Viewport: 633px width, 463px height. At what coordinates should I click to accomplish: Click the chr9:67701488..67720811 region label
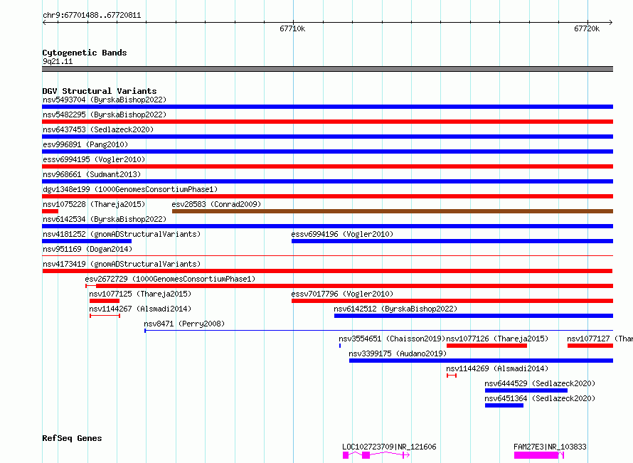tap(92, 16)
